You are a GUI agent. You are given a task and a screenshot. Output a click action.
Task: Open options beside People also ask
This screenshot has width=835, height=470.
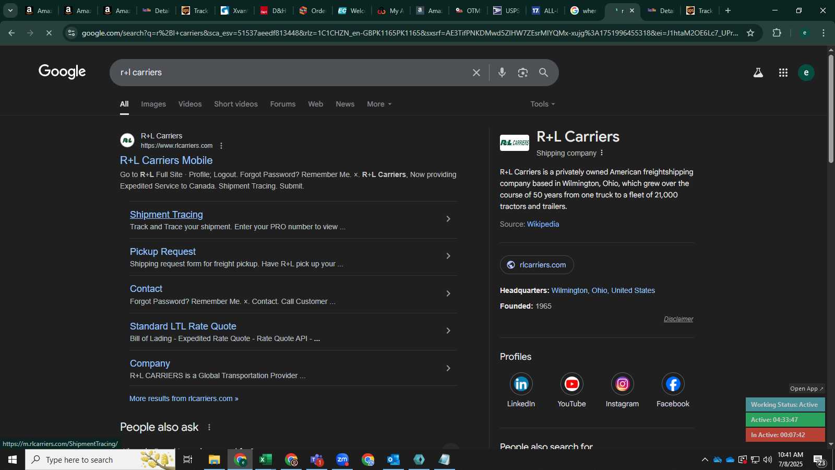[x=209, y=427]
